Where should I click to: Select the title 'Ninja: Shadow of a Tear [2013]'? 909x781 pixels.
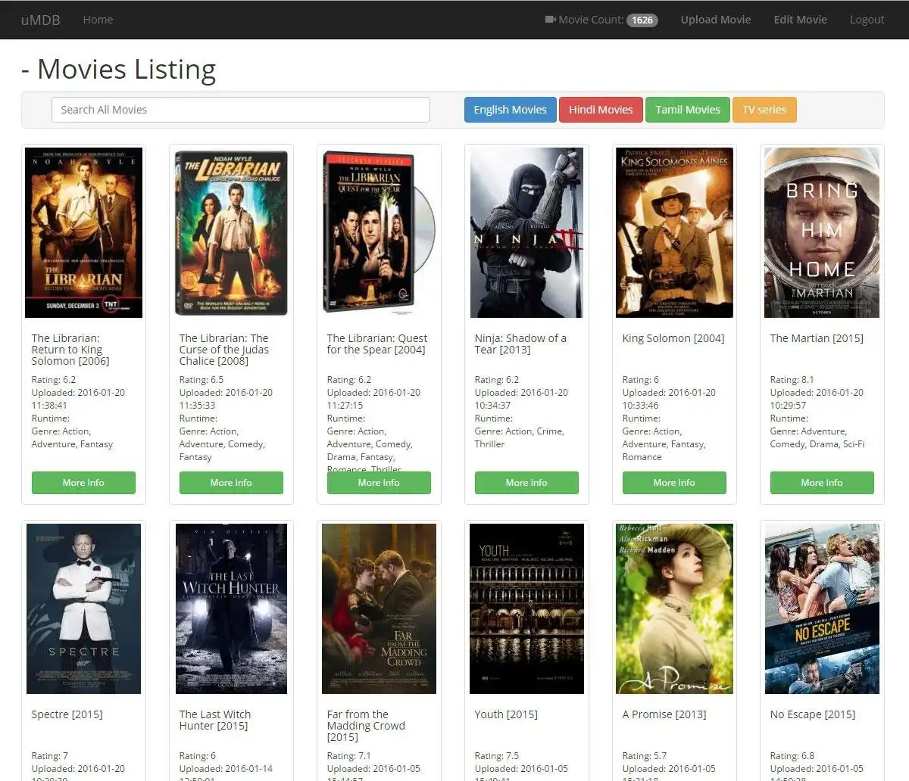[520, 344]
